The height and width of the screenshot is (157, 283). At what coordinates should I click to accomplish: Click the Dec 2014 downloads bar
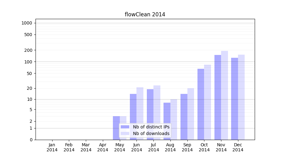tap(241, 97)
